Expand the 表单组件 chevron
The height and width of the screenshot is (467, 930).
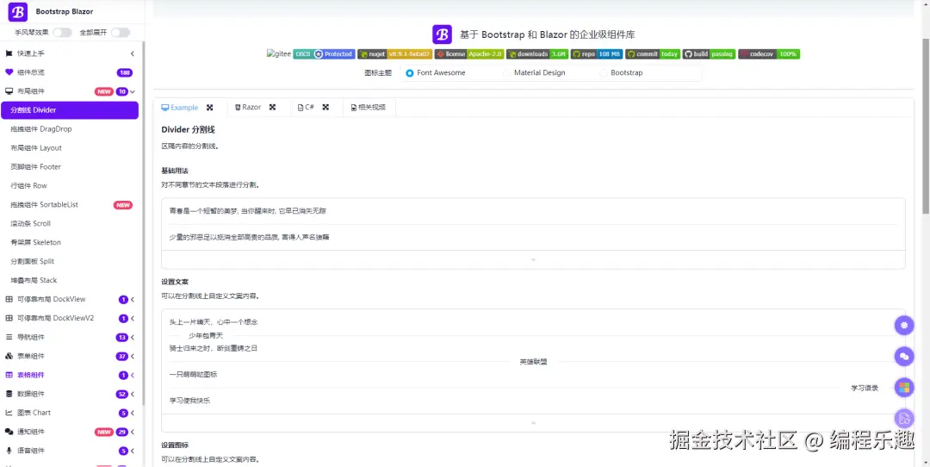(133, 357)
